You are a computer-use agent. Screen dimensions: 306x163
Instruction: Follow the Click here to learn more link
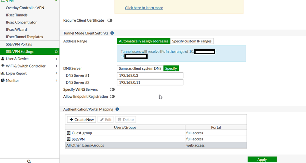point(144,8)
